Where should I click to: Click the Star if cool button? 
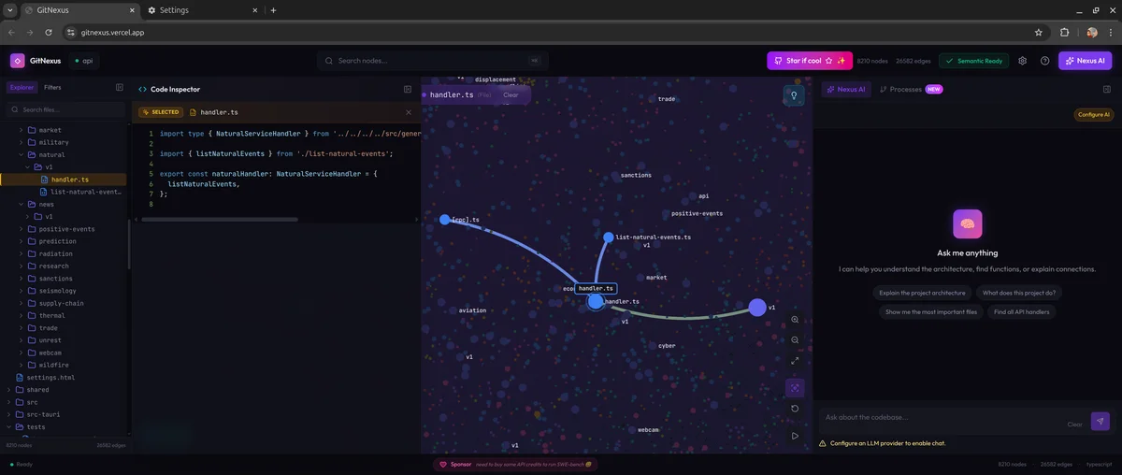pos(810,61)
